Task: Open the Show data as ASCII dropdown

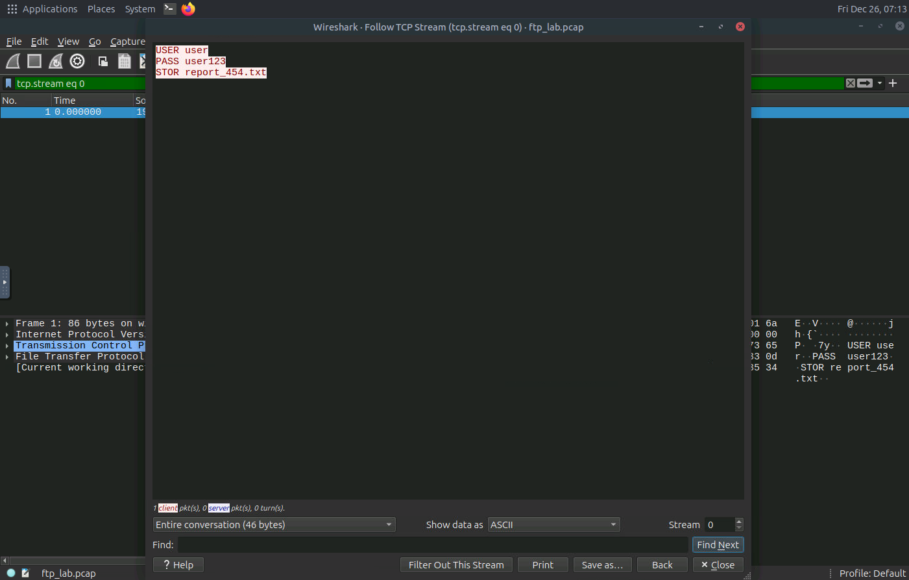Action: [x=554, y=524]
